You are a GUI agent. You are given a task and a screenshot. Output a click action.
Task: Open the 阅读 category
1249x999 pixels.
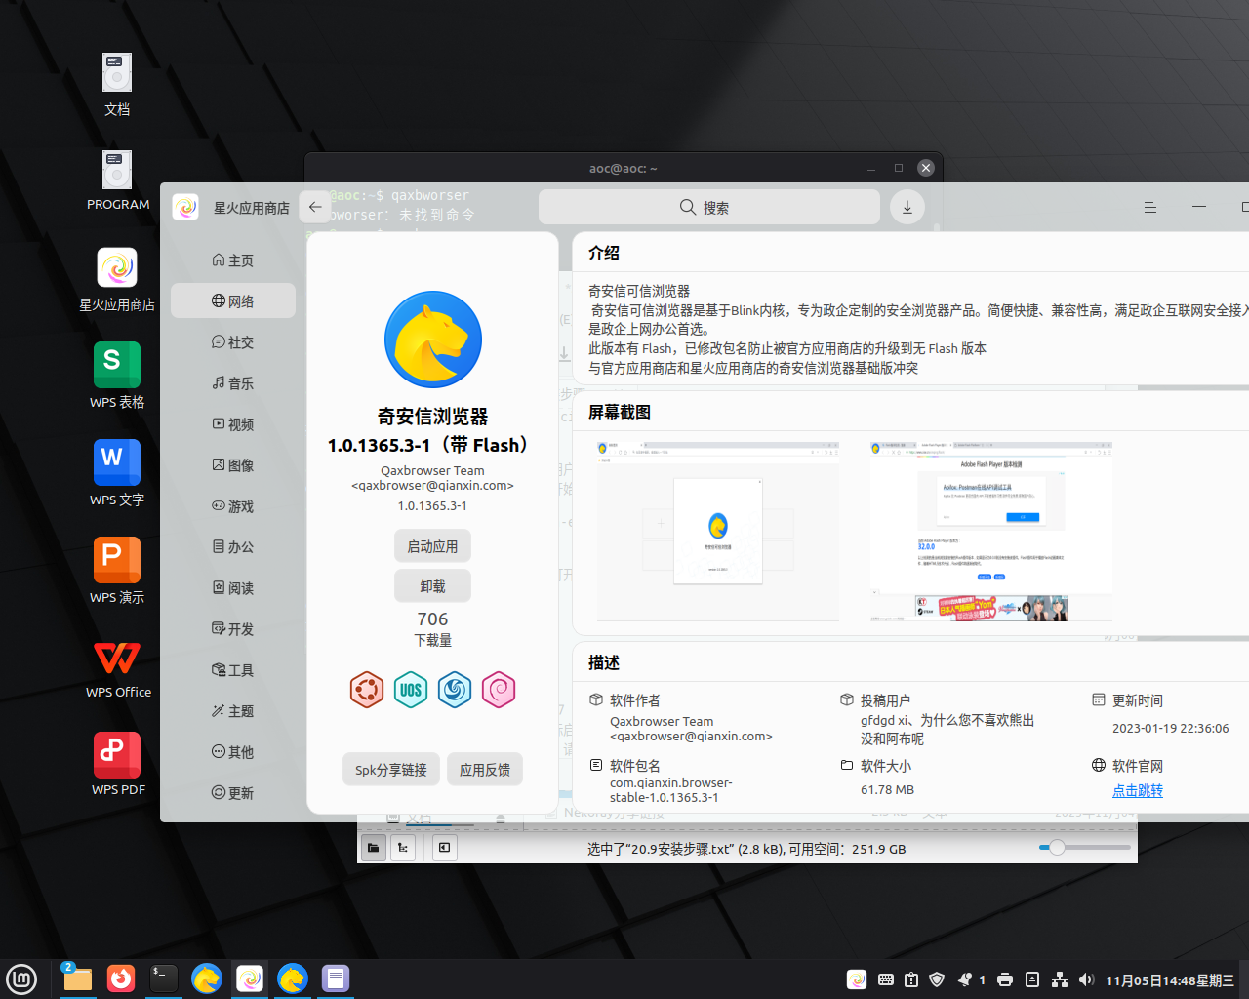[233, 588]
